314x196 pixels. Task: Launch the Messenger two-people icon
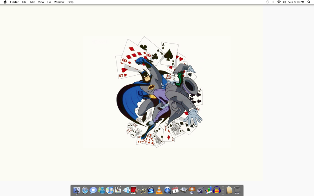(102, 190)
